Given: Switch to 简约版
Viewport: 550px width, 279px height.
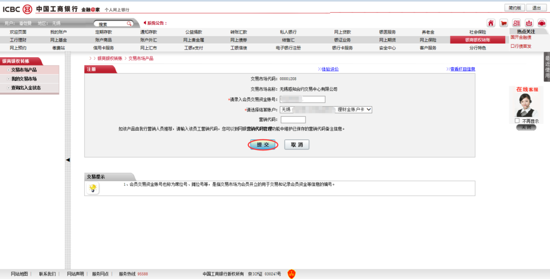Looking at the screenshot, I should coord(515,8).
